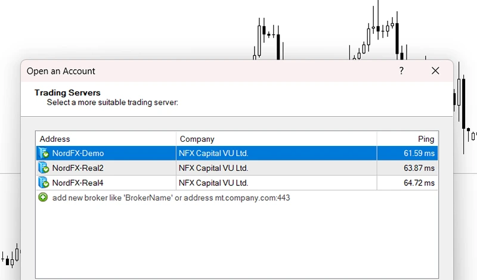Click the 64.72 ms ping value
The width and height of the screenshot is (477, 280).
[419, 183]
